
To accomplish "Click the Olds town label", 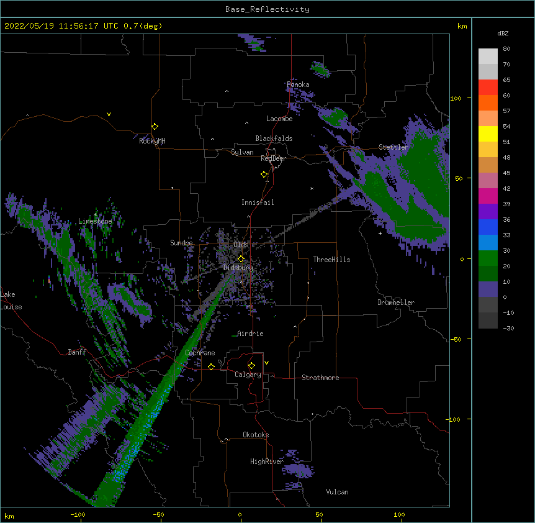I will click(x=241, y=245).
